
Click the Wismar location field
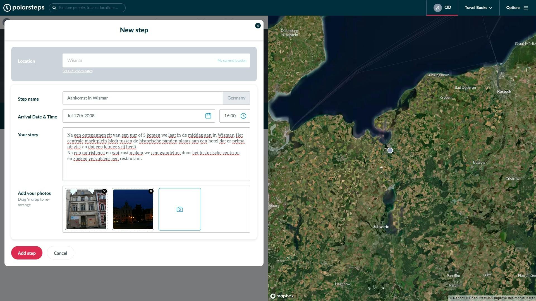140,60
